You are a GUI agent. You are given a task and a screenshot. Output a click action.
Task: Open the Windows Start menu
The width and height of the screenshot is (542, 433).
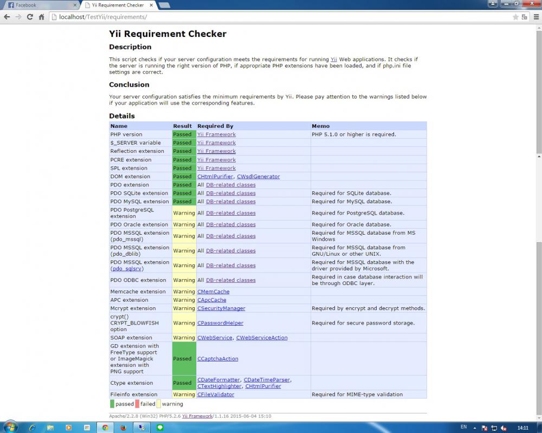pos(10,427)
